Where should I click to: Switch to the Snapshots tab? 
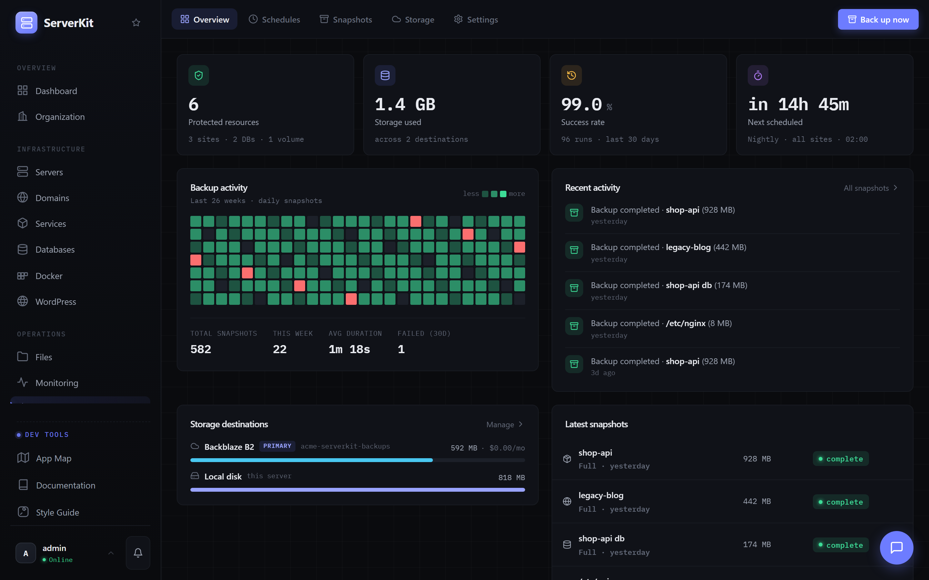345,19
